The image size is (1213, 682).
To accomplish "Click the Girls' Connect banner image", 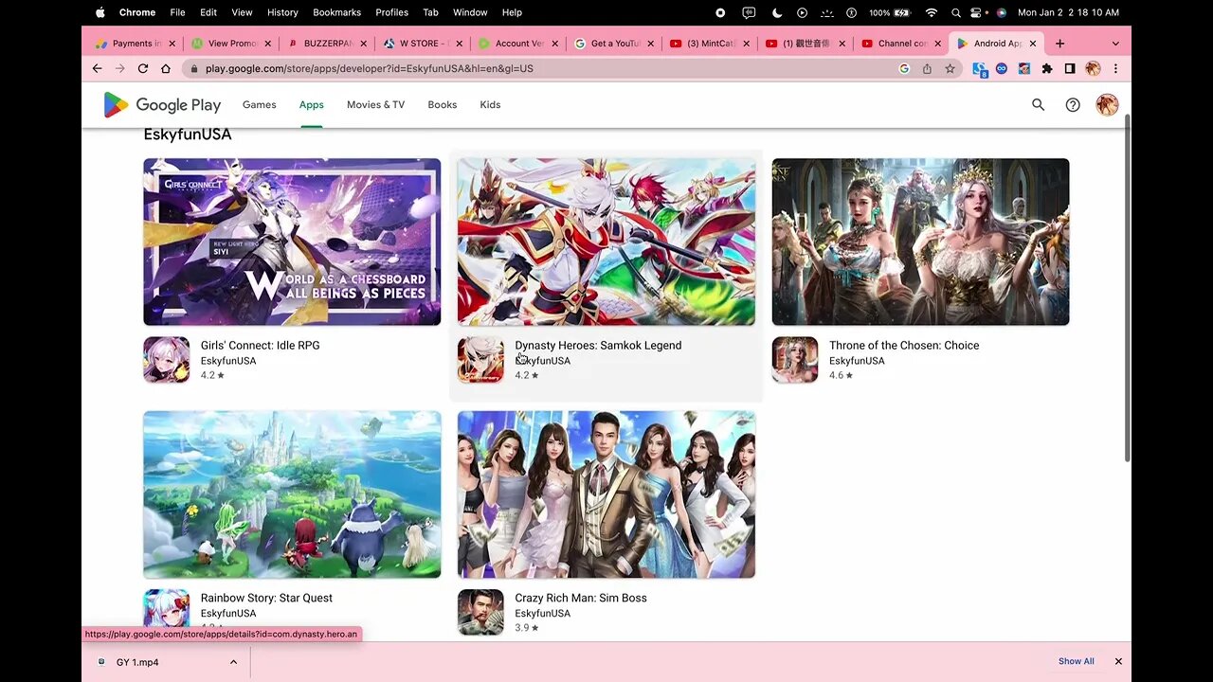I will click(x=292, y=242).
